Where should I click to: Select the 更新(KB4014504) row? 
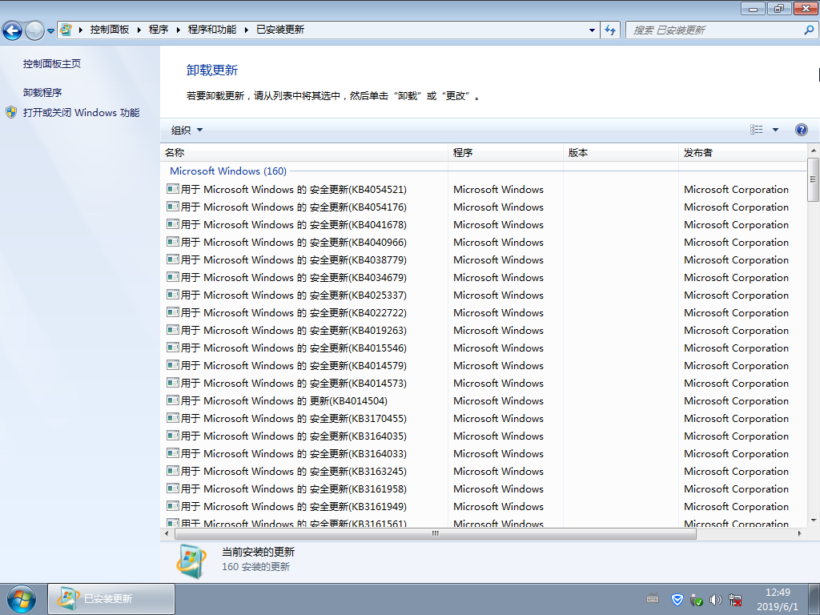(x=483, y=401)
